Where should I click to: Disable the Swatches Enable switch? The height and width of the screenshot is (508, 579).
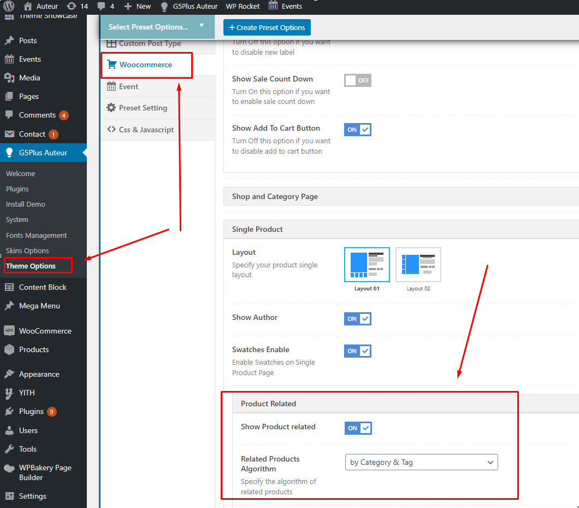coord(357,351)
